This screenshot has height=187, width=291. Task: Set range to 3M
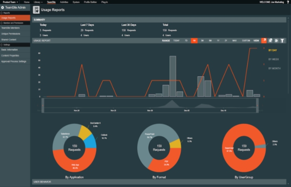click(x=202, y=41)
